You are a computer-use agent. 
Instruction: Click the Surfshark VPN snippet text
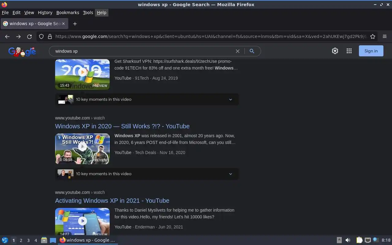[x=176, y=65]
